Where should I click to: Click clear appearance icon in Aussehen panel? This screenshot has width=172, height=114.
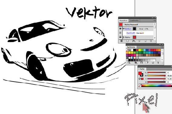coord(139,41)
